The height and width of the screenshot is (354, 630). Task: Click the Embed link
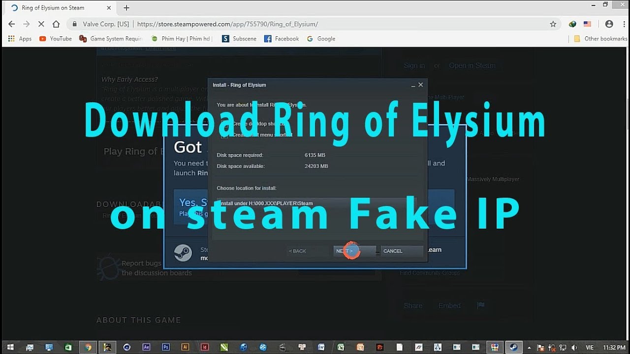coord(449,305)
